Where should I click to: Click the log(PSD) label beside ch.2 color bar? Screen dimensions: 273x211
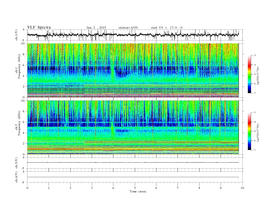[258, 132]
